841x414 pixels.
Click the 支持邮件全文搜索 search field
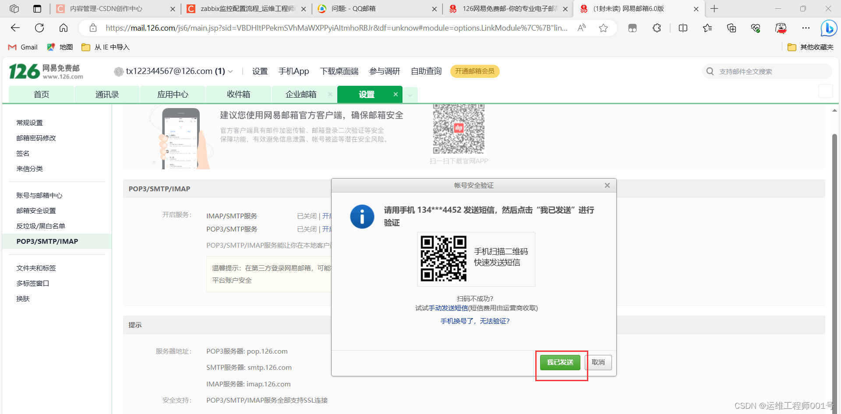click(x=767, y=71)
